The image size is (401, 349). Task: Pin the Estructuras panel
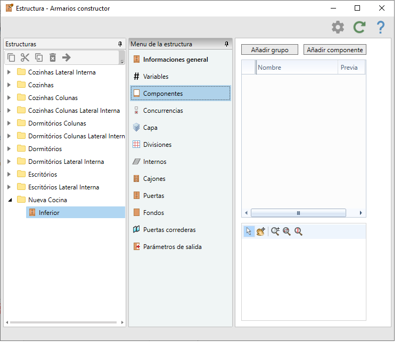(120, 44)
